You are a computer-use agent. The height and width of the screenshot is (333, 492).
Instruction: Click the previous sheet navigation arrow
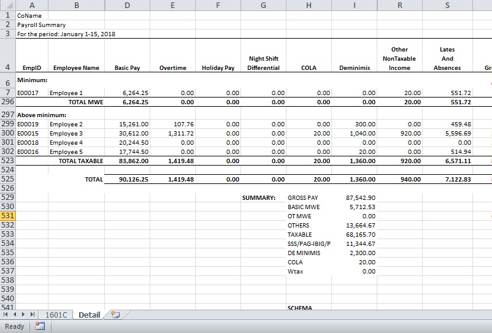15,315
